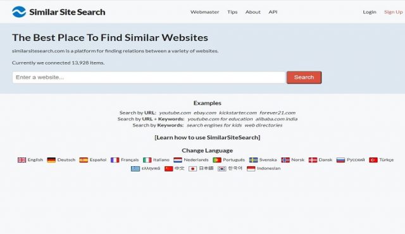Image resolution: width=405 pixels, height=234 pixels.
Task: Click the Similar Site Search title text
Action: (x=67, y=12)
